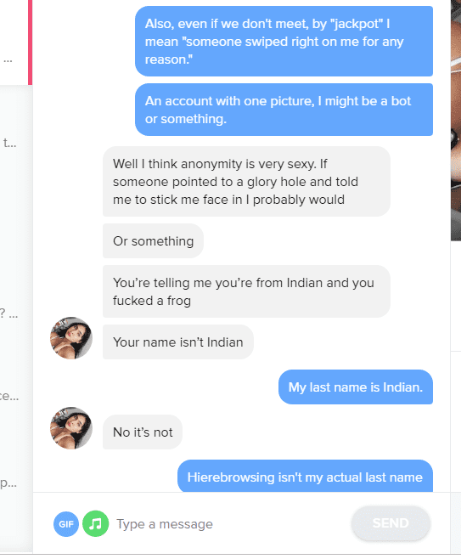Screen dimensions: 461x559
Task: Select the "No it's not" message bubble
Action: 143,432
